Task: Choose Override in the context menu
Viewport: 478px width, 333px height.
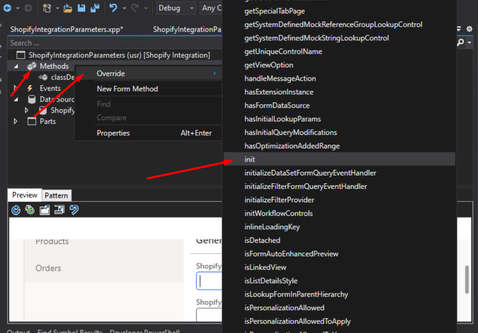Action: click(148, 74)
